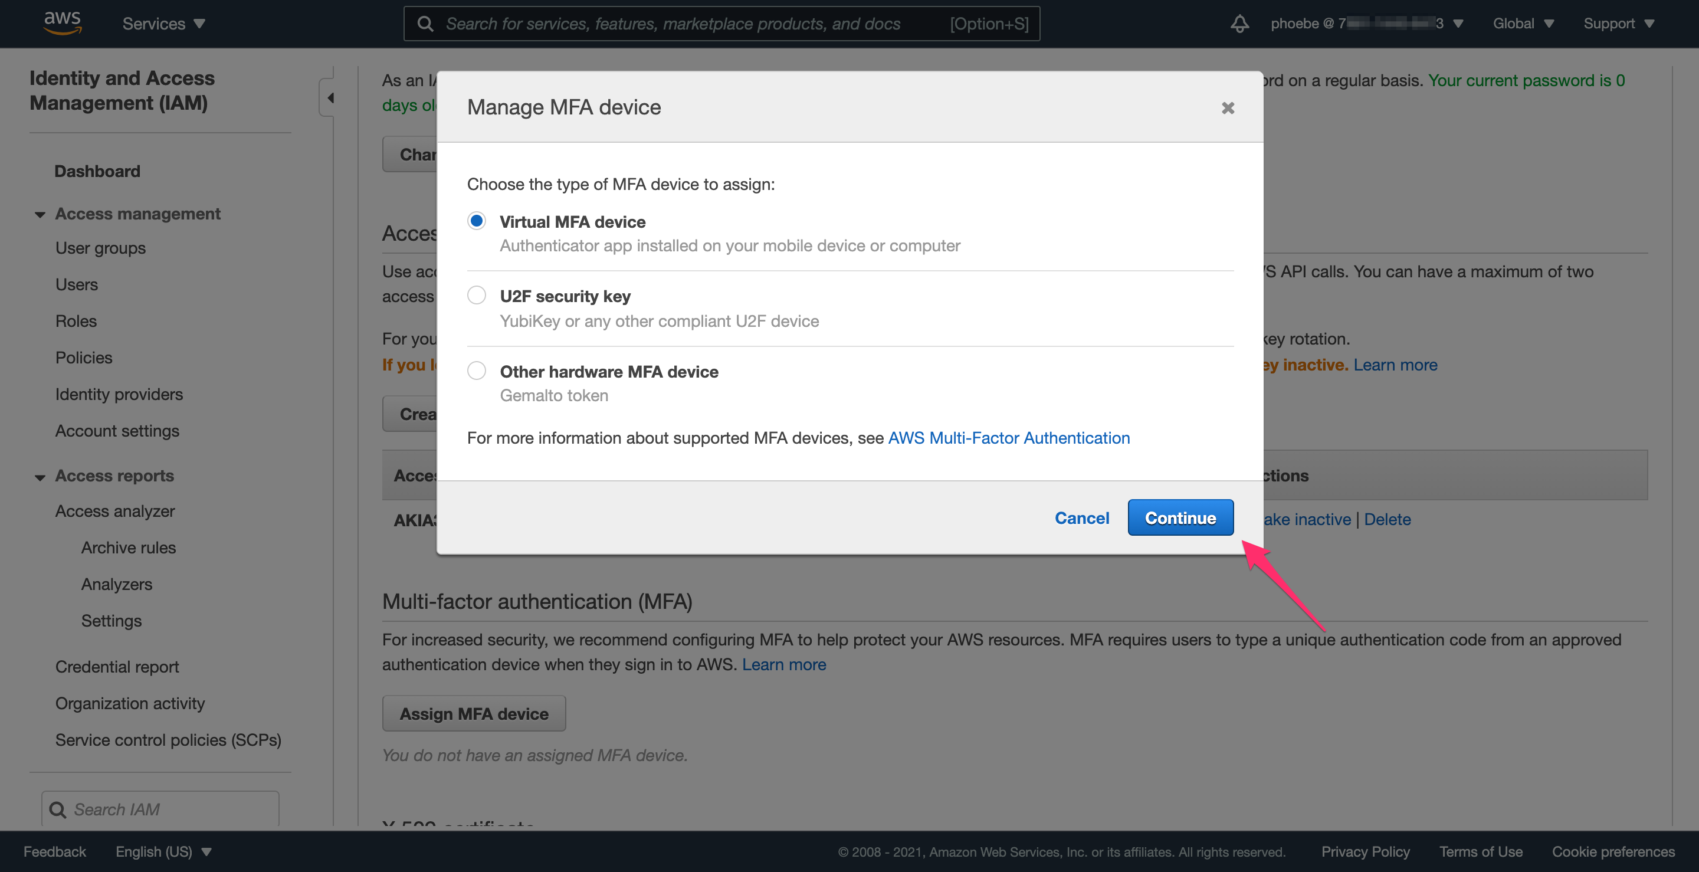
Task: Go to Roles in sidebar
Action: tap(76, 321)
